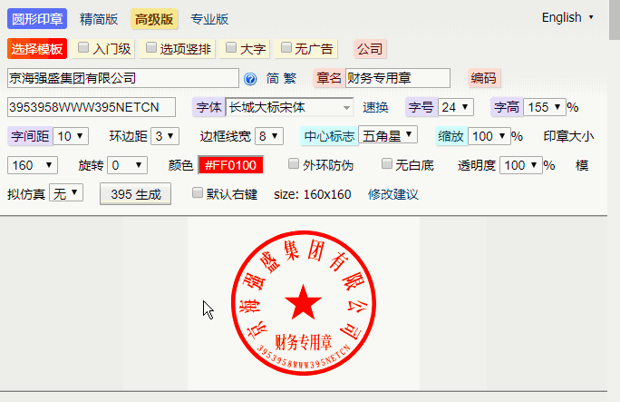Convert text to simplified with 简
Image resolution: width=620 pixels, height=402 pixels.
[x=273, y=78]
